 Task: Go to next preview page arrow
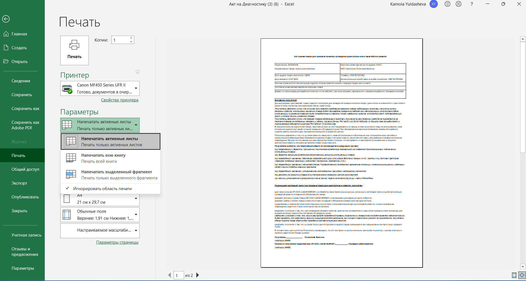coord(198,275)
